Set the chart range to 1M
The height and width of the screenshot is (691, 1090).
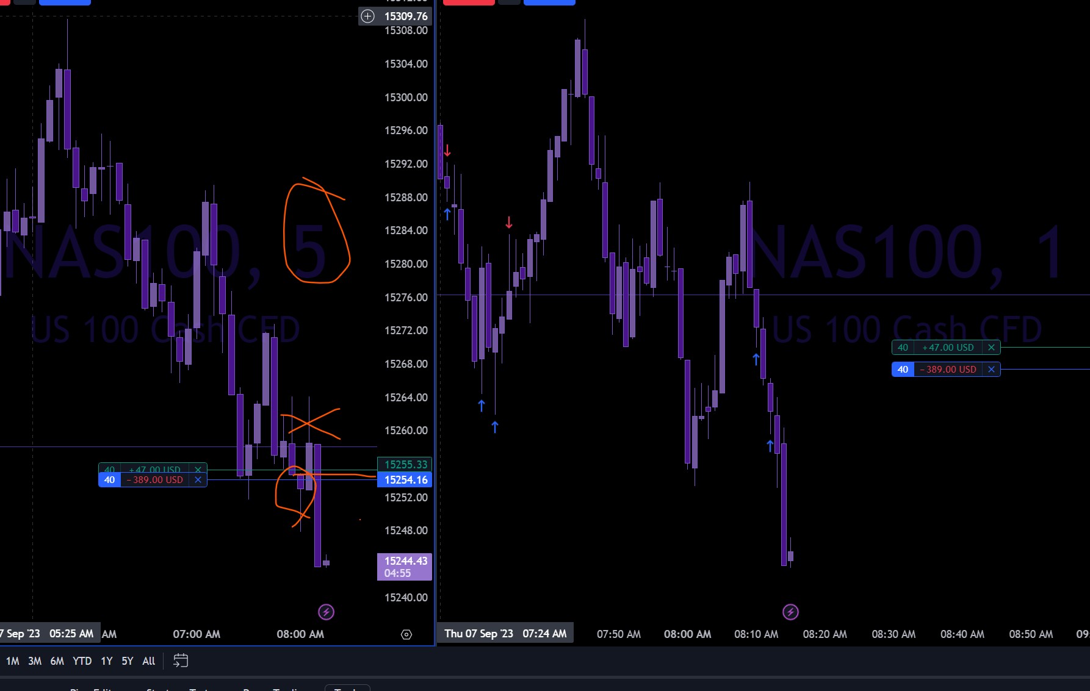tap(12, 661)
